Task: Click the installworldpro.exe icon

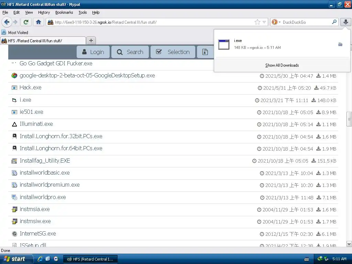Action: pos(14,197)
